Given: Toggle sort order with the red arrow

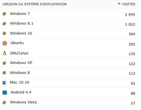Looking at the screenshot, I should (119, 4).
